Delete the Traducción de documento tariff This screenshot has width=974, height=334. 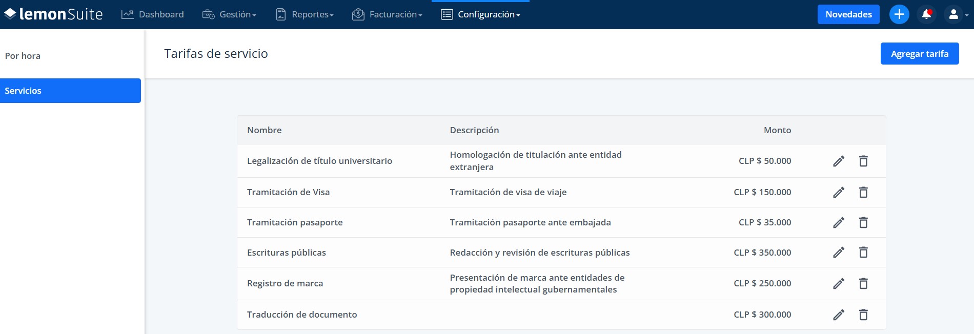[863, 315]
